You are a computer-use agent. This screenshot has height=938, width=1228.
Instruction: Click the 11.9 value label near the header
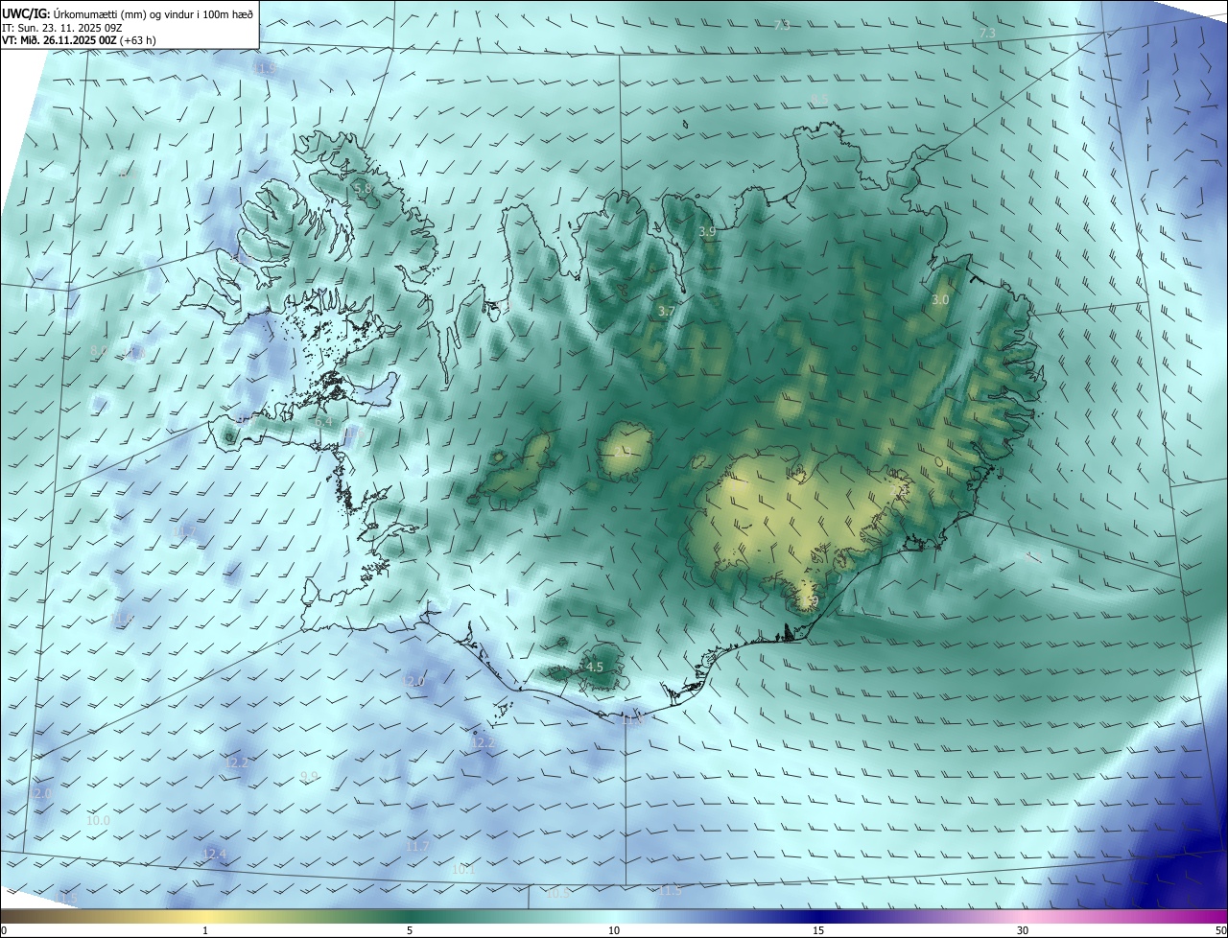[x=265, y=69]
